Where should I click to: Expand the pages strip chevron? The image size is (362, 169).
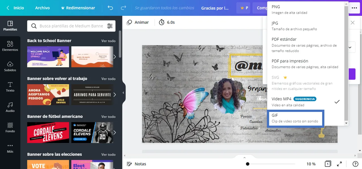coord(245,158)
